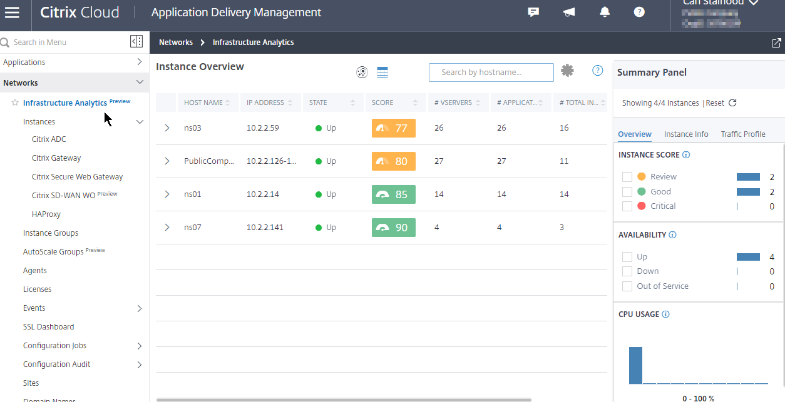Image resolution: width=785 pixels, height=402 pixels.
Task: Click the CPU Usage info icon
Action: [x=665, y=314]
